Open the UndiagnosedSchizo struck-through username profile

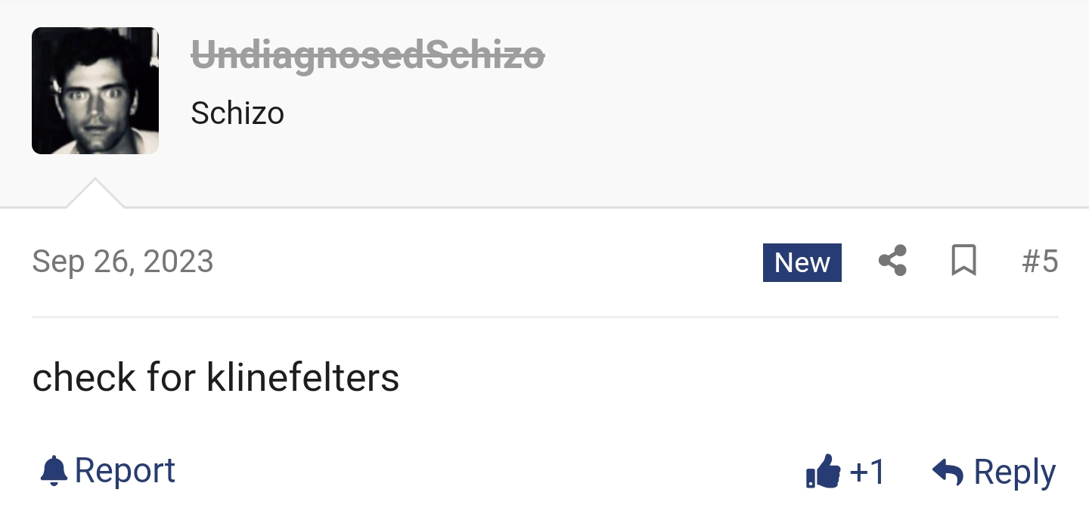[x=368, y=56]
